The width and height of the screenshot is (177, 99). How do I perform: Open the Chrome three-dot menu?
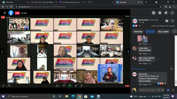pos(174,7)
